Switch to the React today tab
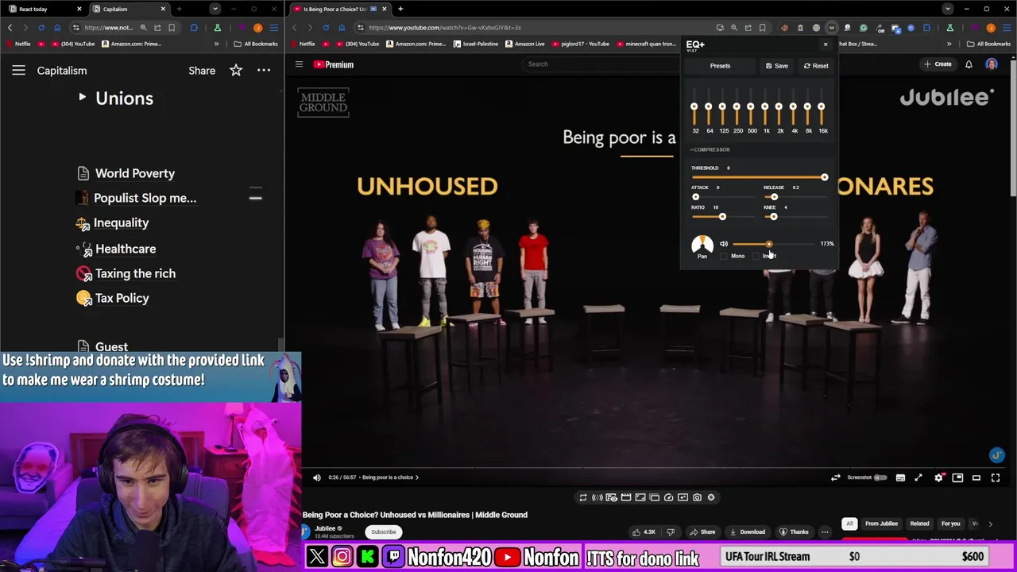This screenshot has height=572, width=1017. click(44, 9)
